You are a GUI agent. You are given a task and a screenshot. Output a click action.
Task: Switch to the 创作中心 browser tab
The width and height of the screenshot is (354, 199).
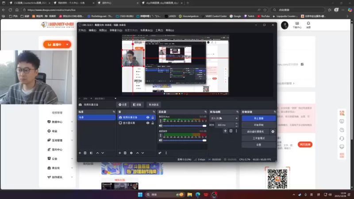pyautogui.click(x=118, y=3)
